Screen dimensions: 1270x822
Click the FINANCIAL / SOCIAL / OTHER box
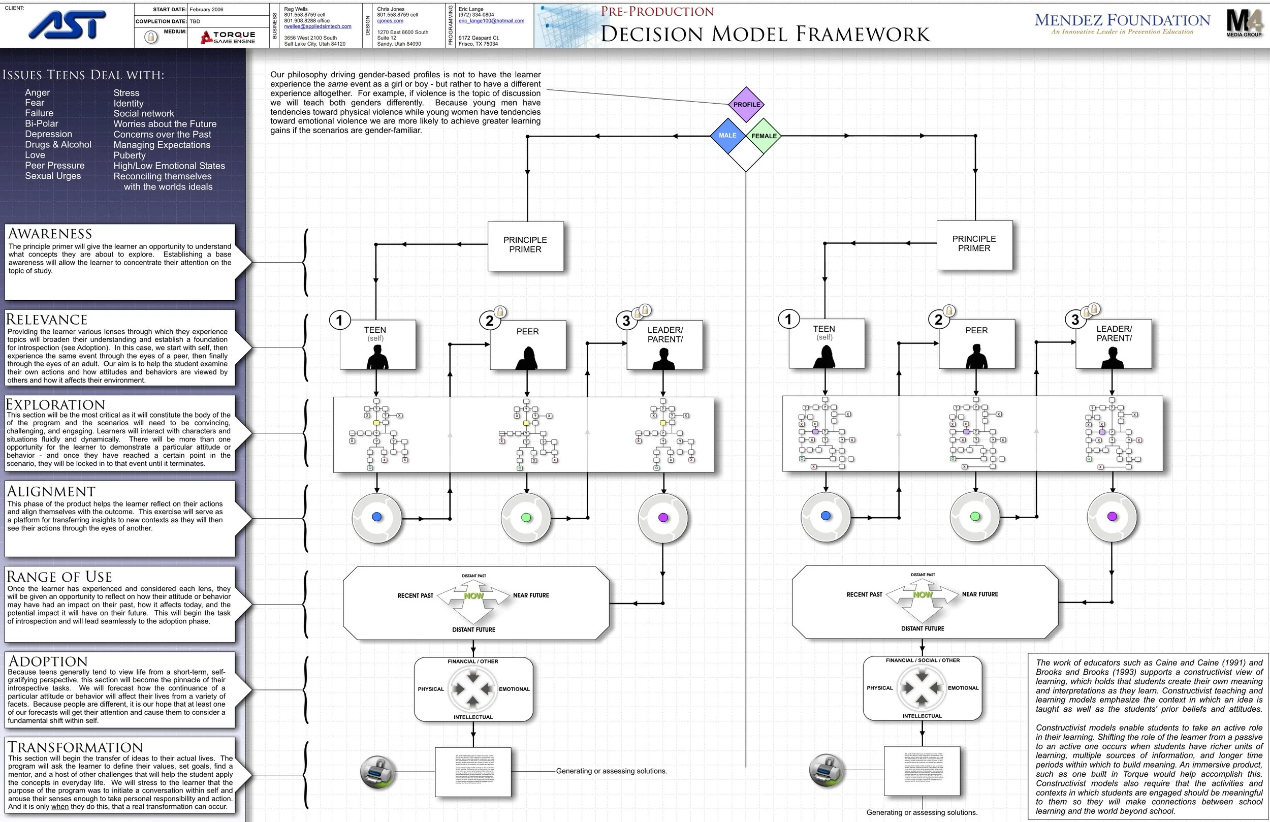tap(922, 688)
